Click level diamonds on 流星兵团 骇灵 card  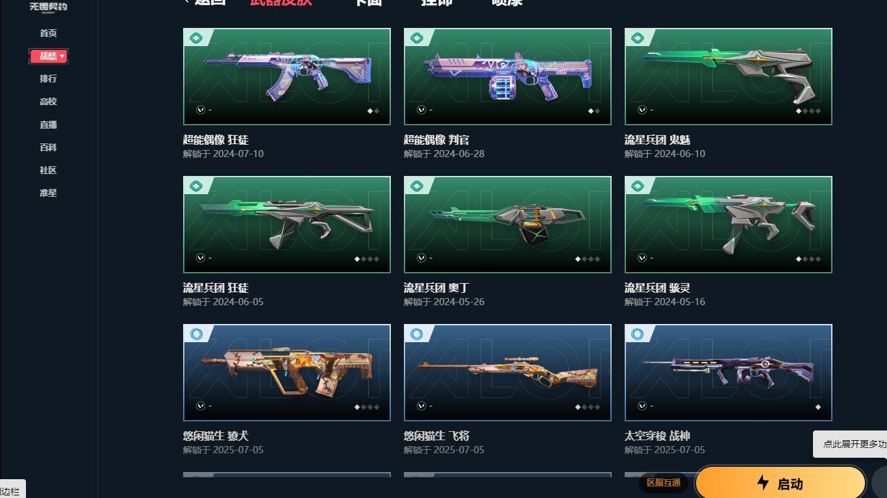[808, 259]
